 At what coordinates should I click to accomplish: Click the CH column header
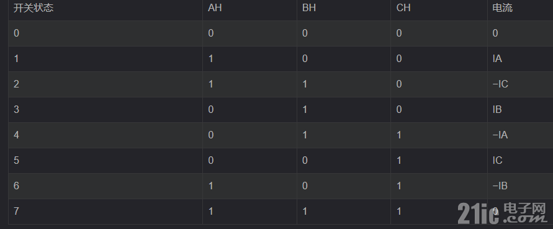(x=403, y=8)
